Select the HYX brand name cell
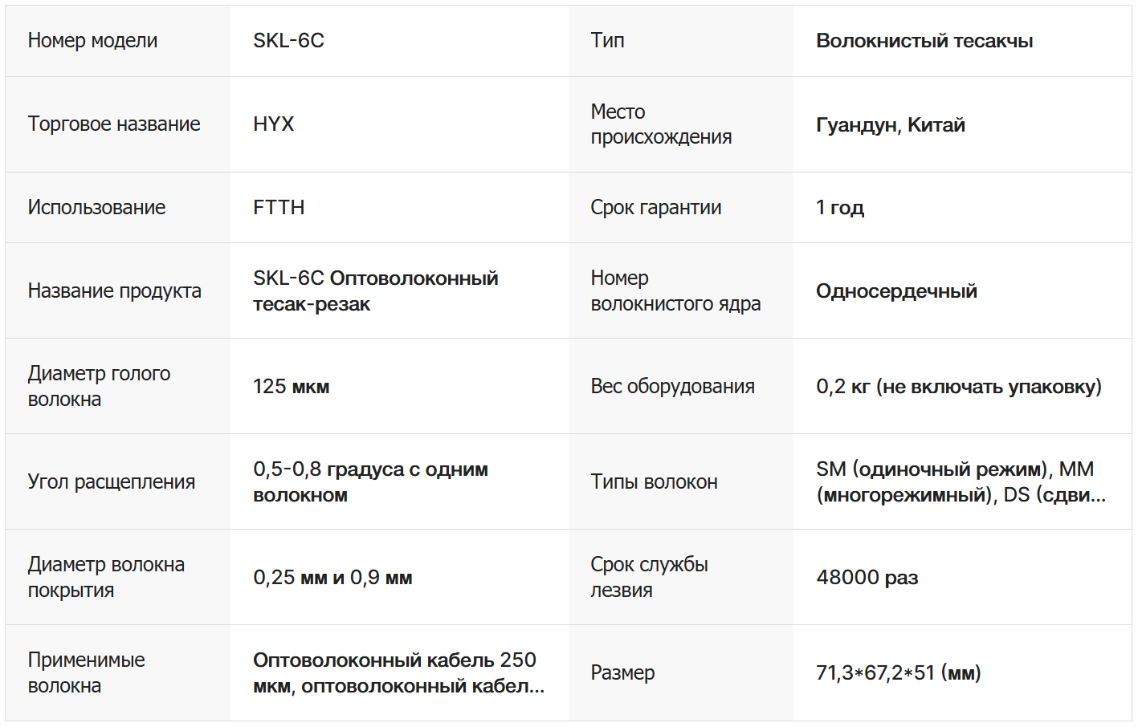The width and height of the screenshot is (1138, 727). pyautogui.click(x=273, y=124)
